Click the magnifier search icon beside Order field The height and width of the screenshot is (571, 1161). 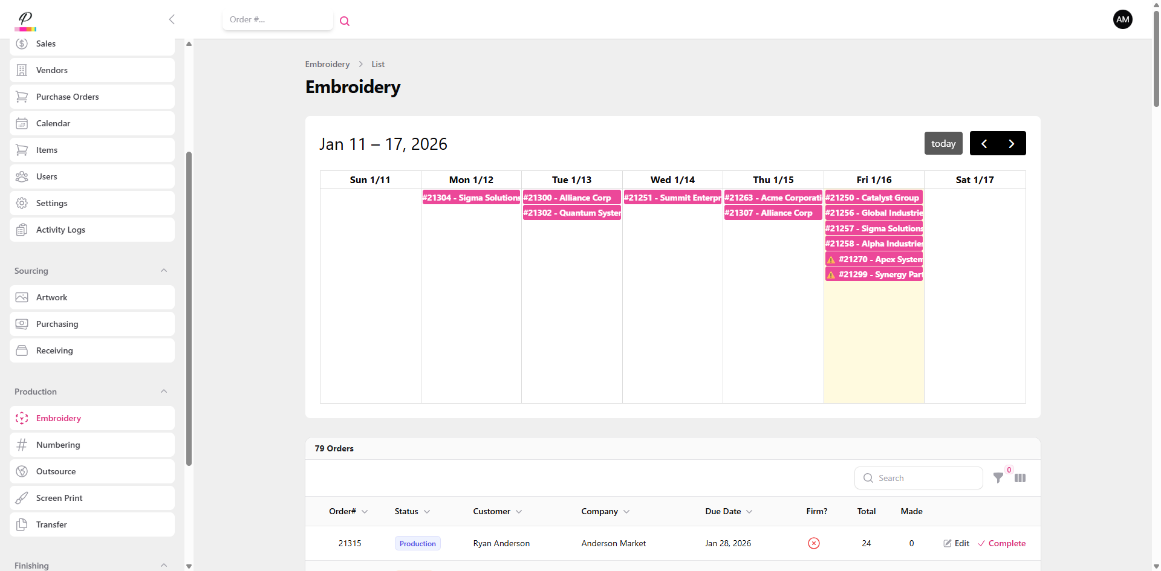(x=345, y=21)
